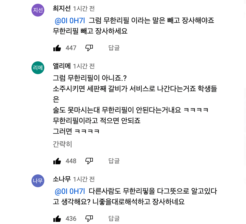Dislike 최지선's comment

coord(89,48)
